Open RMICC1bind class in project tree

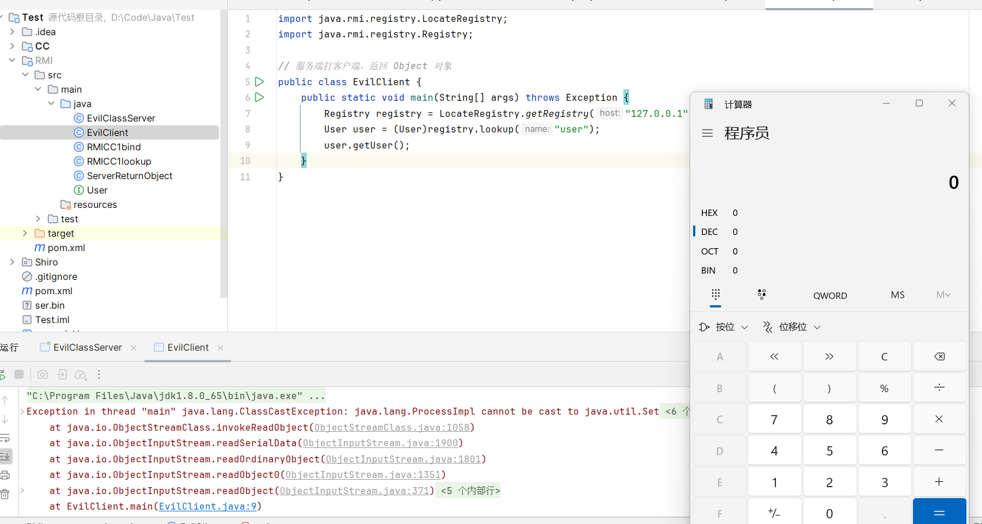[x=114, y=147]
